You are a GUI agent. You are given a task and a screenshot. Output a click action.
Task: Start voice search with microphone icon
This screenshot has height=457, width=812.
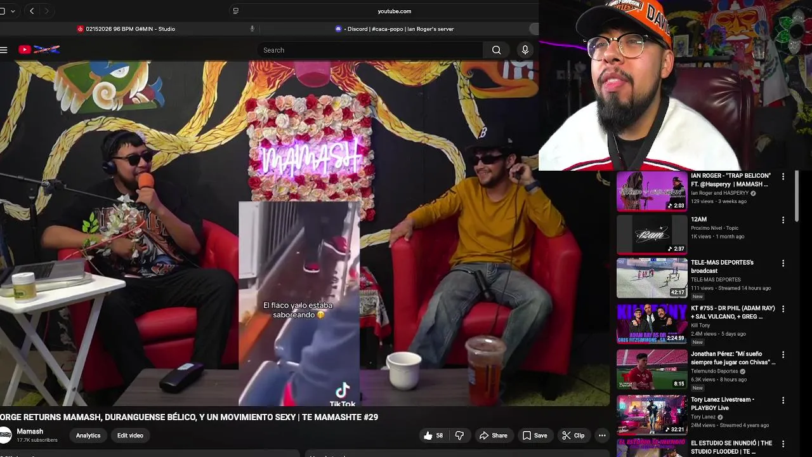(x=525, y=50)
